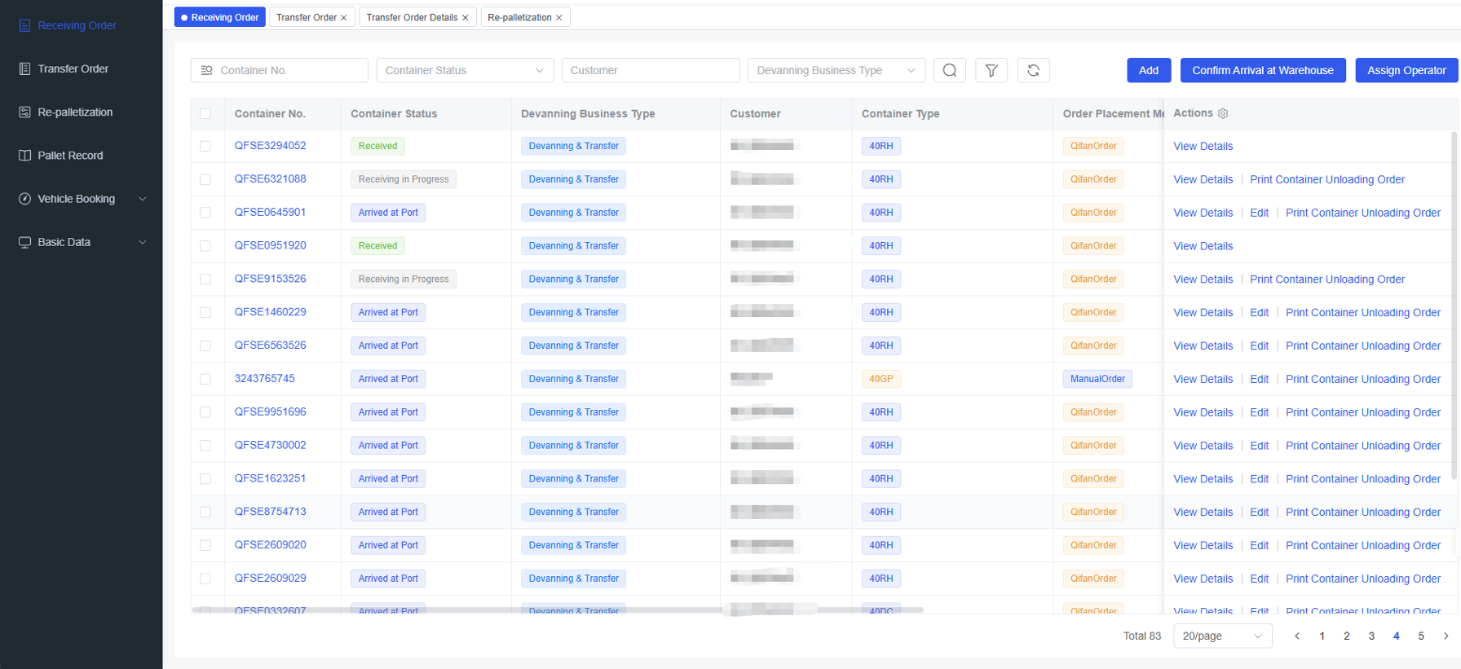Click the refresh icon button
Image resolution: width=1461 pixels, height=669 pixels.
coord(1033,70)
